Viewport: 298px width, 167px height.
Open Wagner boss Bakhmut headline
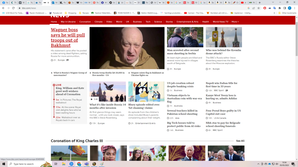[x=68, y=37]
